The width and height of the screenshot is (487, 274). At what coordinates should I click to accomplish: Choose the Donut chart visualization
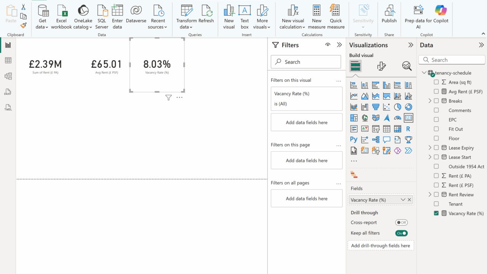click(409, 107)
